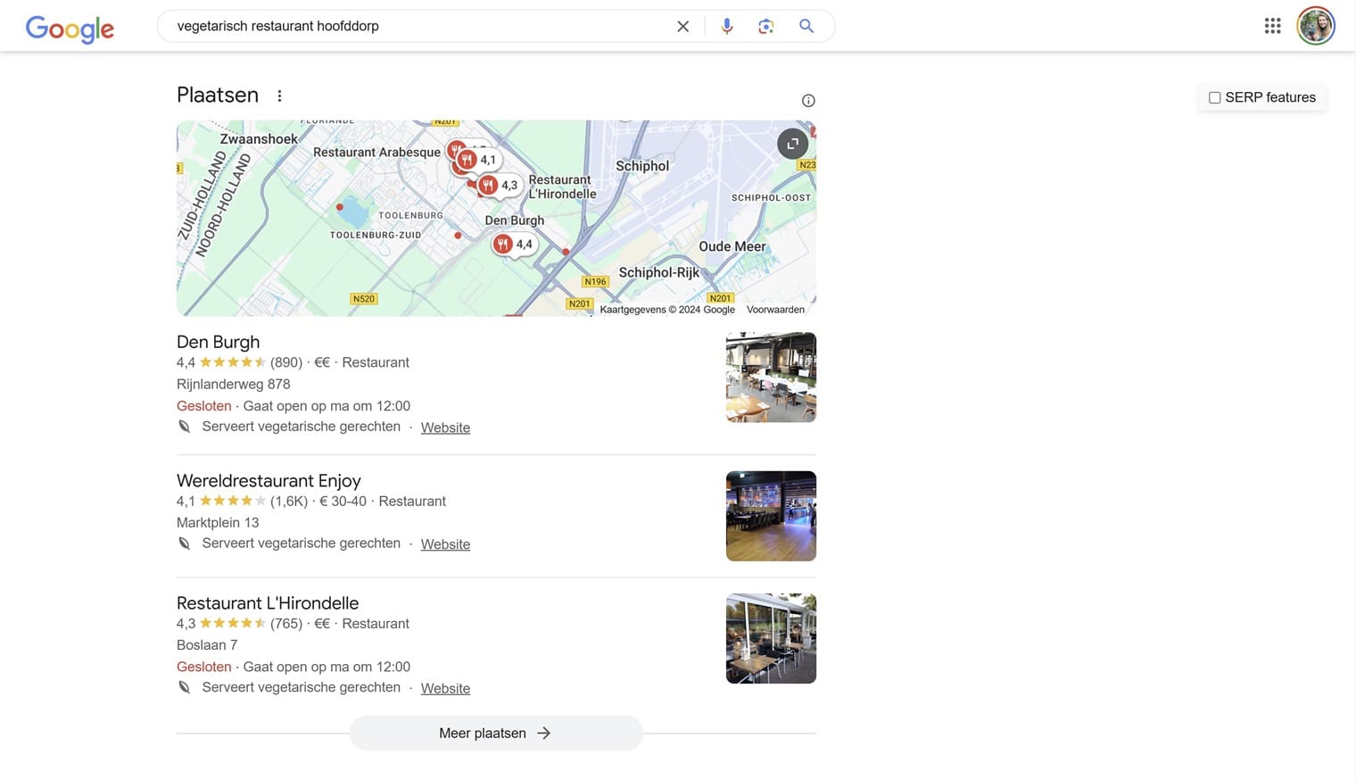Enable the SERP features checkbox

pos(1214,97)
